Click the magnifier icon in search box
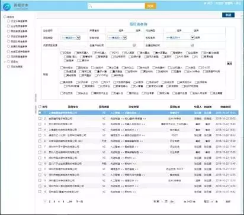Image resolution: width=244 pixels, height=215 pixels. coord(90,6)
